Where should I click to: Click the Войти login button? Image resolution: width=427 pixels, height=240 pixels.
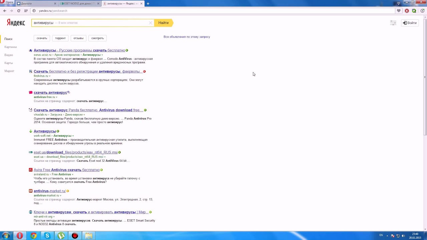click(x=410, y=23)
